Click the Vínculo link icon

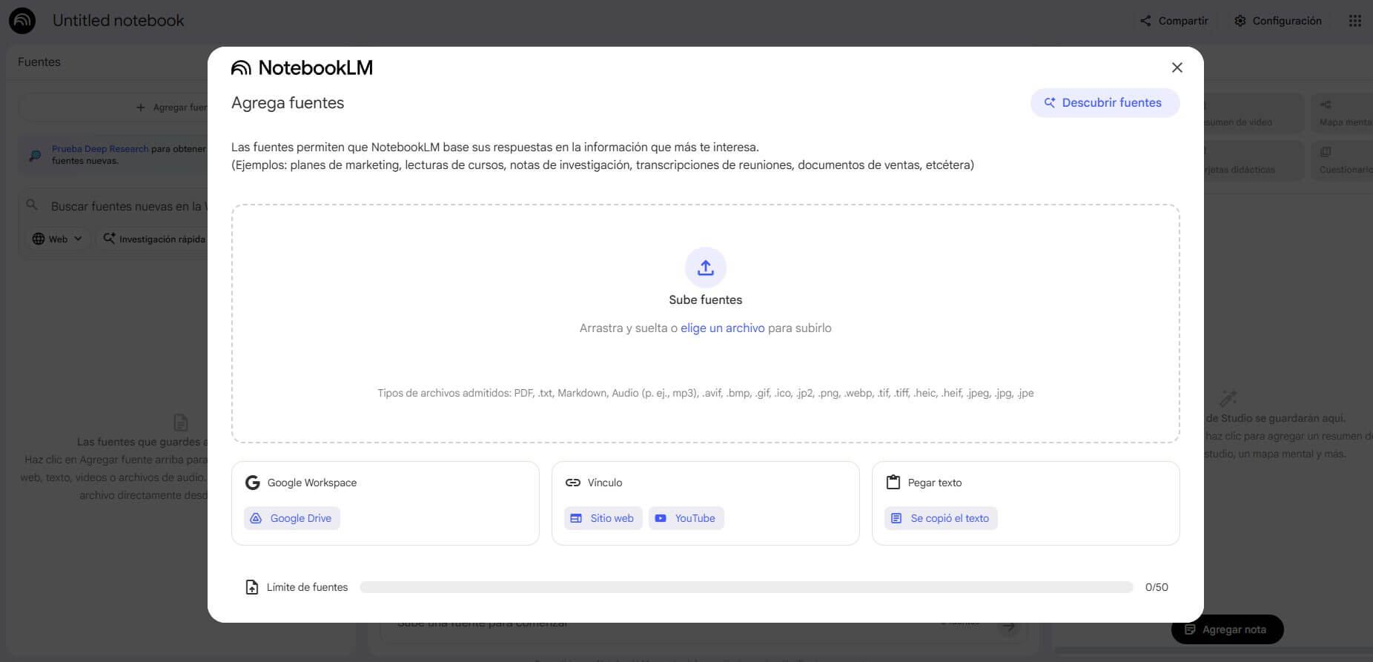[573, 483]
